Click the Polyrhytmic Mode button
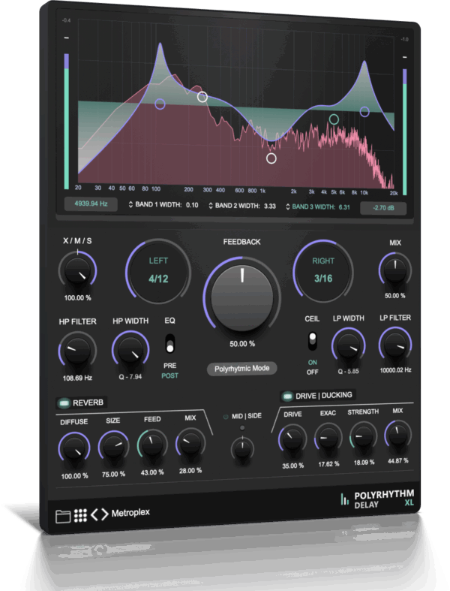 coord(241,369)
